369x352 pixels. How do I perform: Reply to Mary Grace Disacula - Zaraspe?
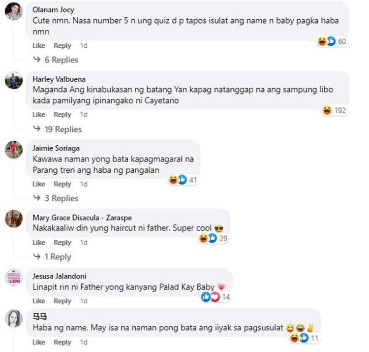pos(62,242)
